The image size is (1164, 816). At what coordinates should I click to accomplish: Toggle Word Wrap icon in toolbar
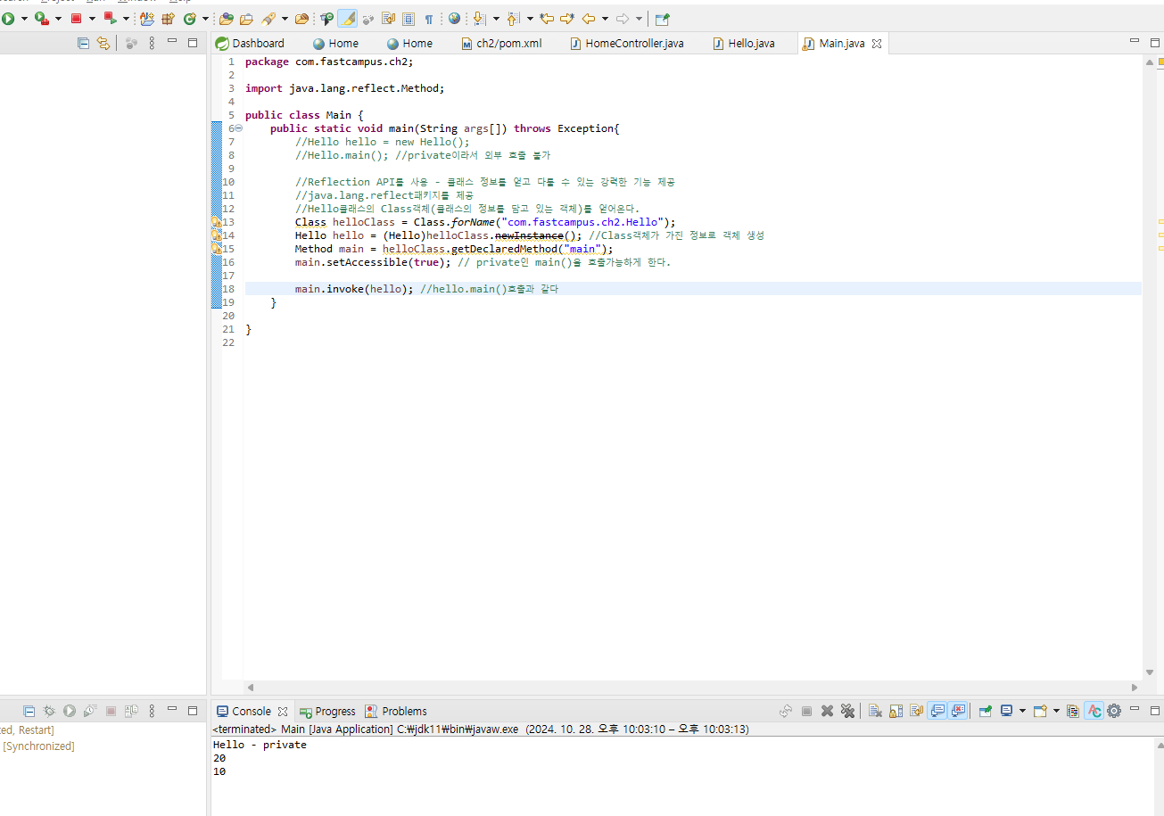pyautogui.click(x=387, y=18)
